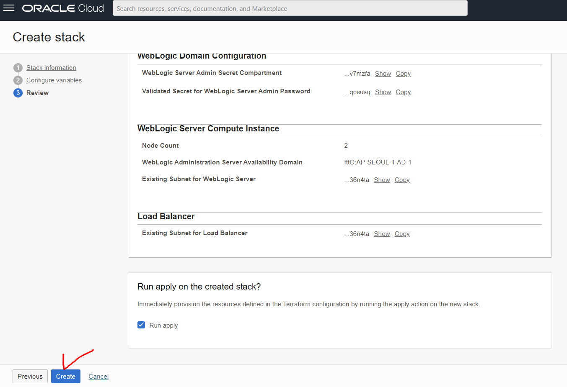Image resolution: width=567 pixels, height=387 pixels.
Task: Click the blue Create button
Action: pyautogui.click(x=66, y=377)
